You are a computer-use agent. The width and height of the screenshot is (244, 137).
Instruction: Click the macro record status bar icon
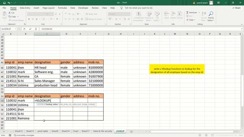tap(10, 135)
